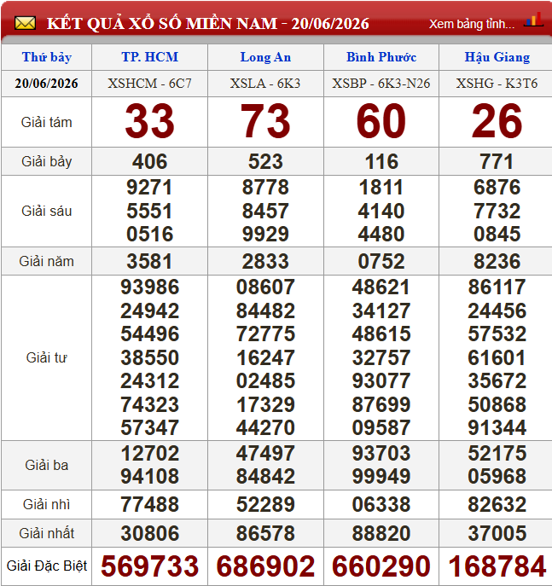Click Giải tư number 32757
This screenshot has width=552, height=586.
[381, 357]
